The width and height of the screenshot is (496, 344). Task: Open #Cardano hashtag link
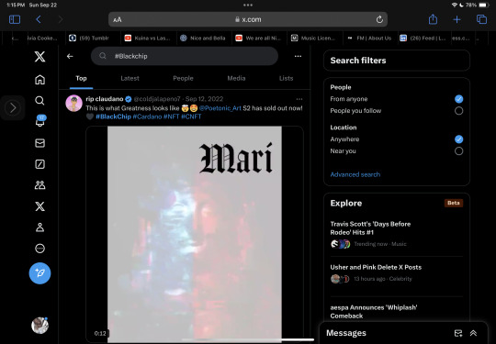(x=147, y=117)
